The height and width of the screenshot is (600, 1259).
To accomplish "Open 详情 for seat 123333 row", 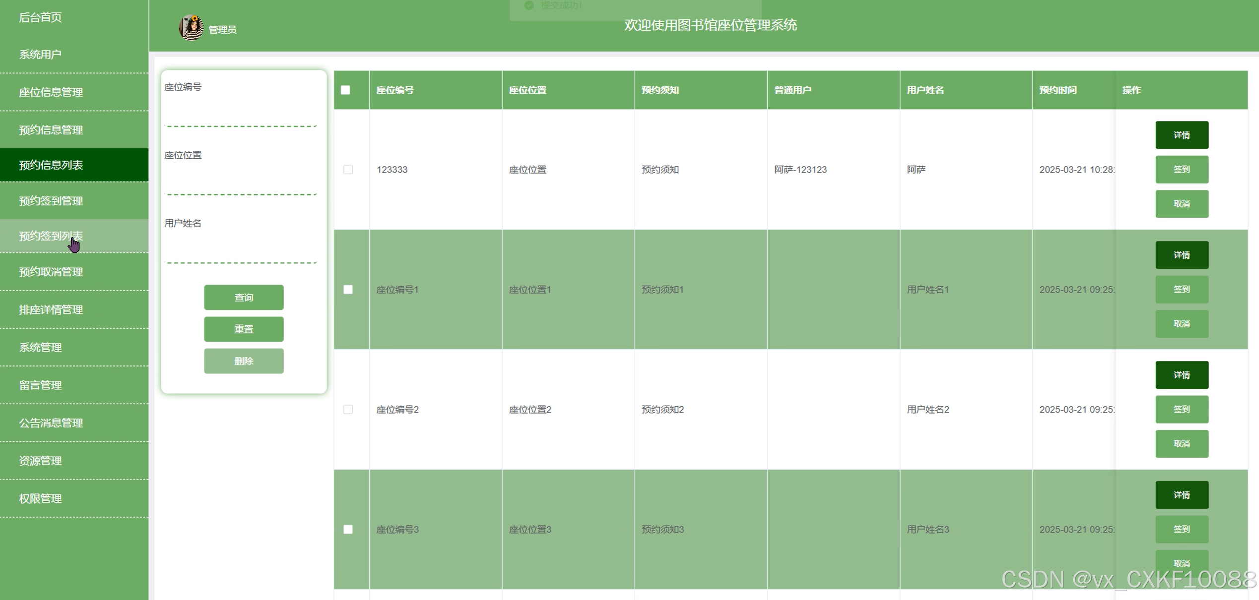I will [1181, 135].
